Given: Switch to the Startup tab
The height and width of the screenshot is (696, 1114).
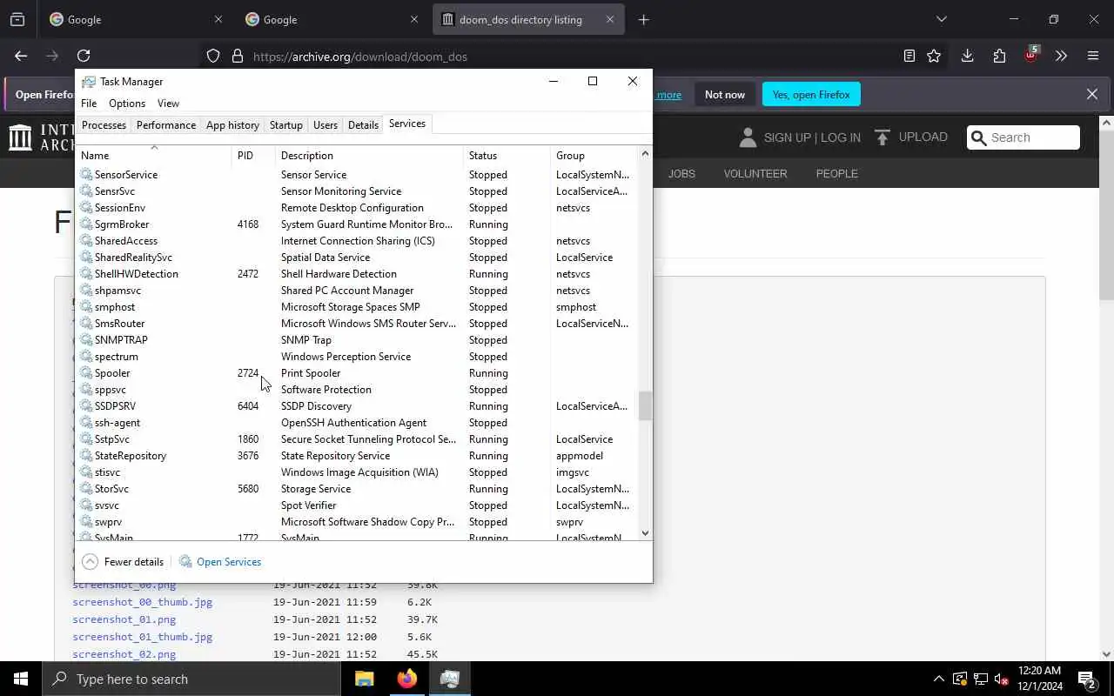Looking at the screenshot, I should pos(285,125).
